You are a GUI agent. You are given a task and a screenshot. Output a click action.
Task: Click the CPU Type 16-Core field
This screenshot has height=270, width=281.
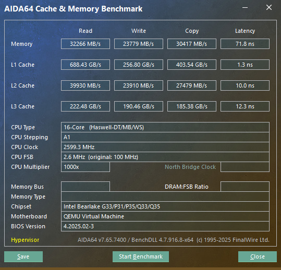coord(165,127)
